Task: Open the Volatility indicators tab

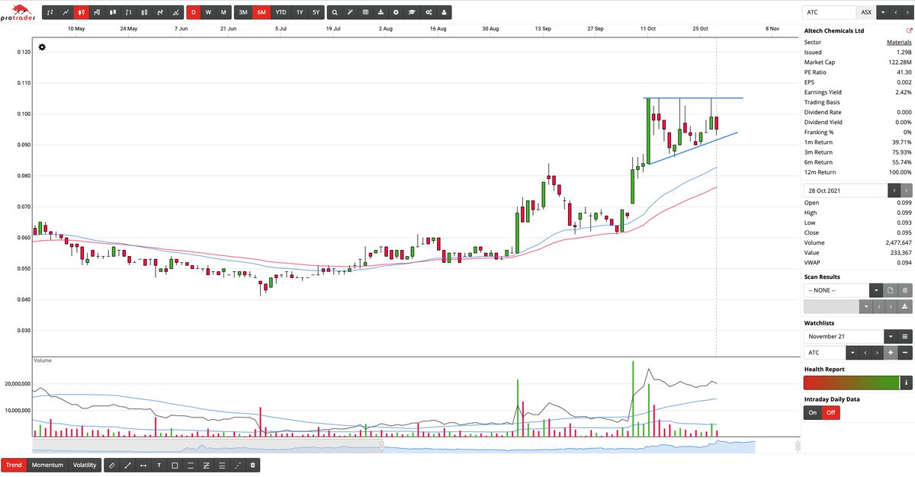Action: click(x=85, y=465)
